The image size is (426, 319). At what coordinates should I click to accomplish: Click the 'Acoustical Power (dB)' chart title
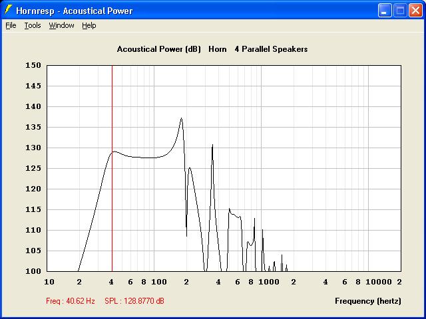(x=159, y=49)
